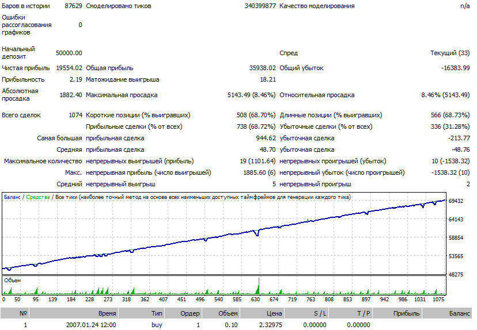Click the Ордер column header
477x330 pixels.
coord(183,313)
